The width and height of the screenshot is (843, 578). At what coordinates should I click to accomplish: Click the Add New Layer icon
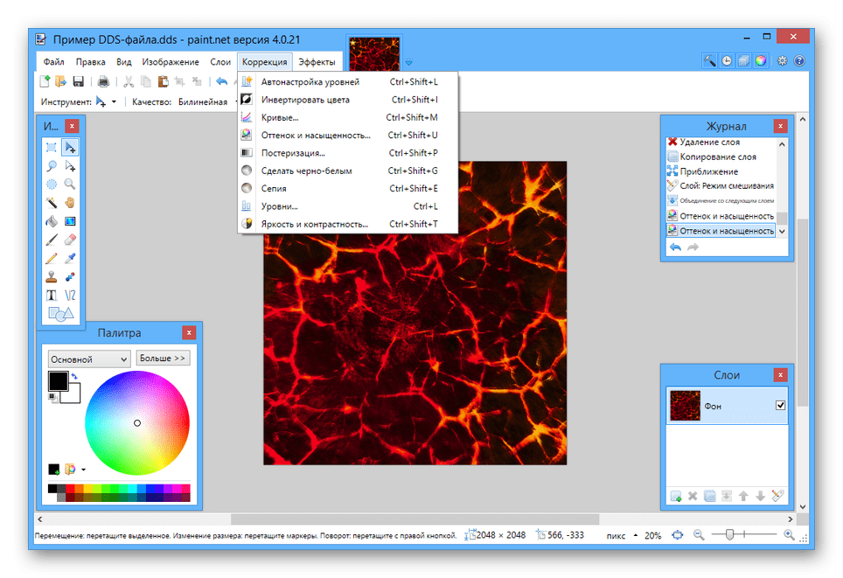(x=676, y=497)
